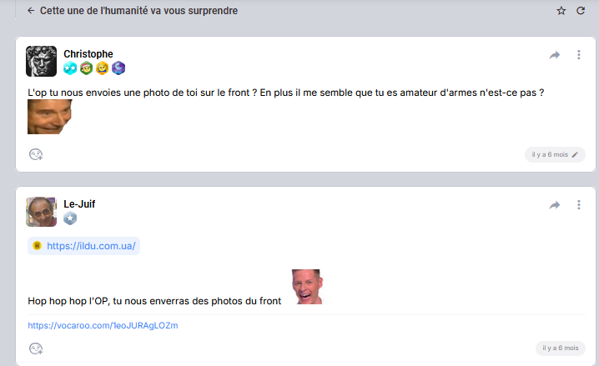Click the silver star badge under Le-Juif
The width and height of the screenshot is (599, 366).
[x=70, y=218]
